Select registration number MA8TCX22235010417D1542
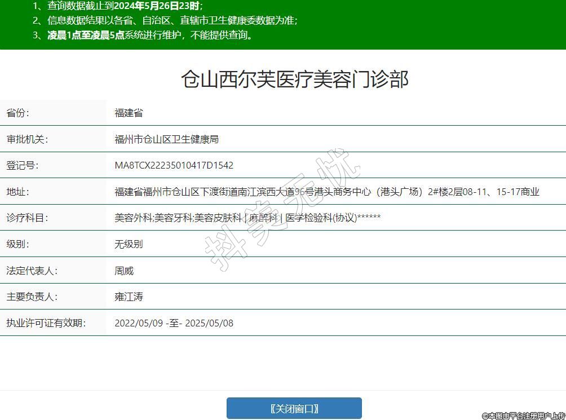 coord(174,165)
